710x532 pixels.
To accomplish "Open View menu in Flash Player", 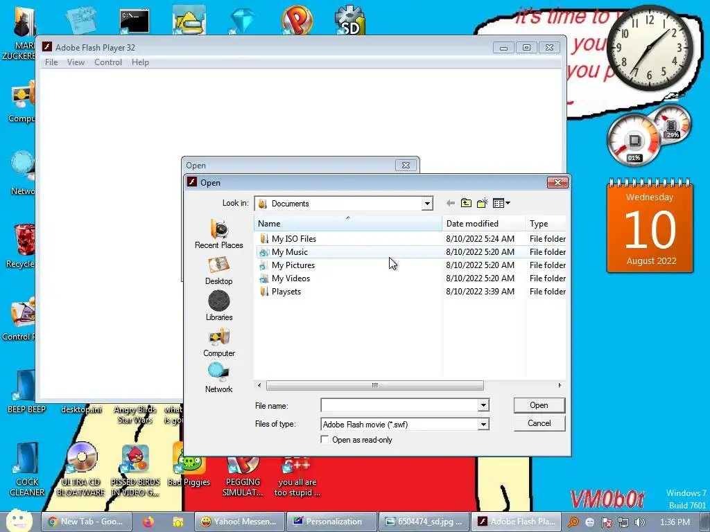I will [x=76, y=62].
